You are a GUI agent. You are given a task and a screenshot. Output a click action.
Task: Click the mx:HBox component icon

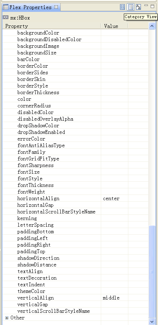(6, 18)
